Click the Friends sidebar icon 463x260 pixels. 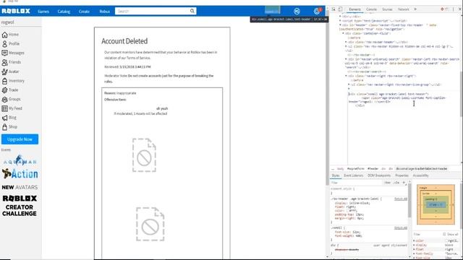point(4,62)
